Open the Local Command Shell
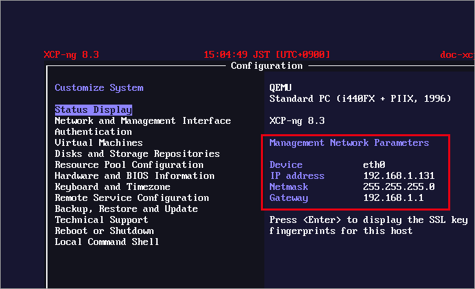Screen dimensions: 475x289 pos(107,242)
